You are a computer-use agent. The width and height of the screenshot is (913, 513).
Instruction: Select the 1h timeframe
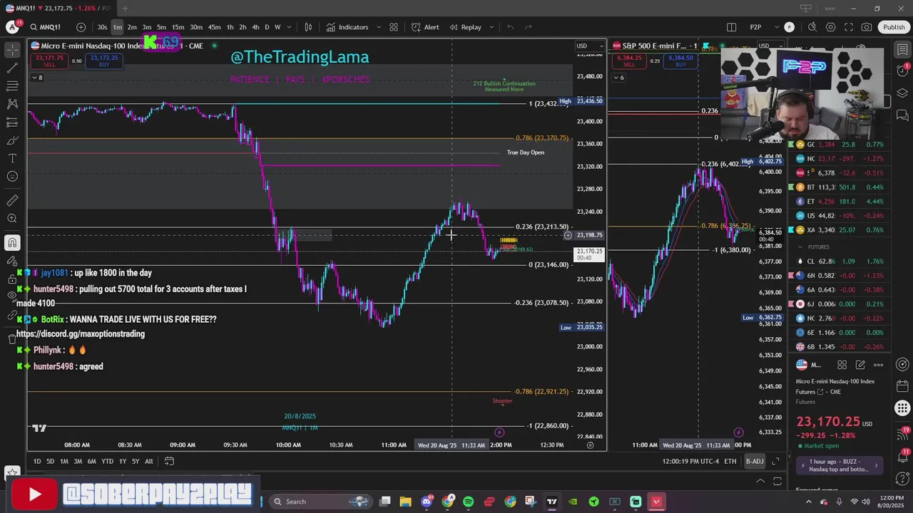coord(230,27)
